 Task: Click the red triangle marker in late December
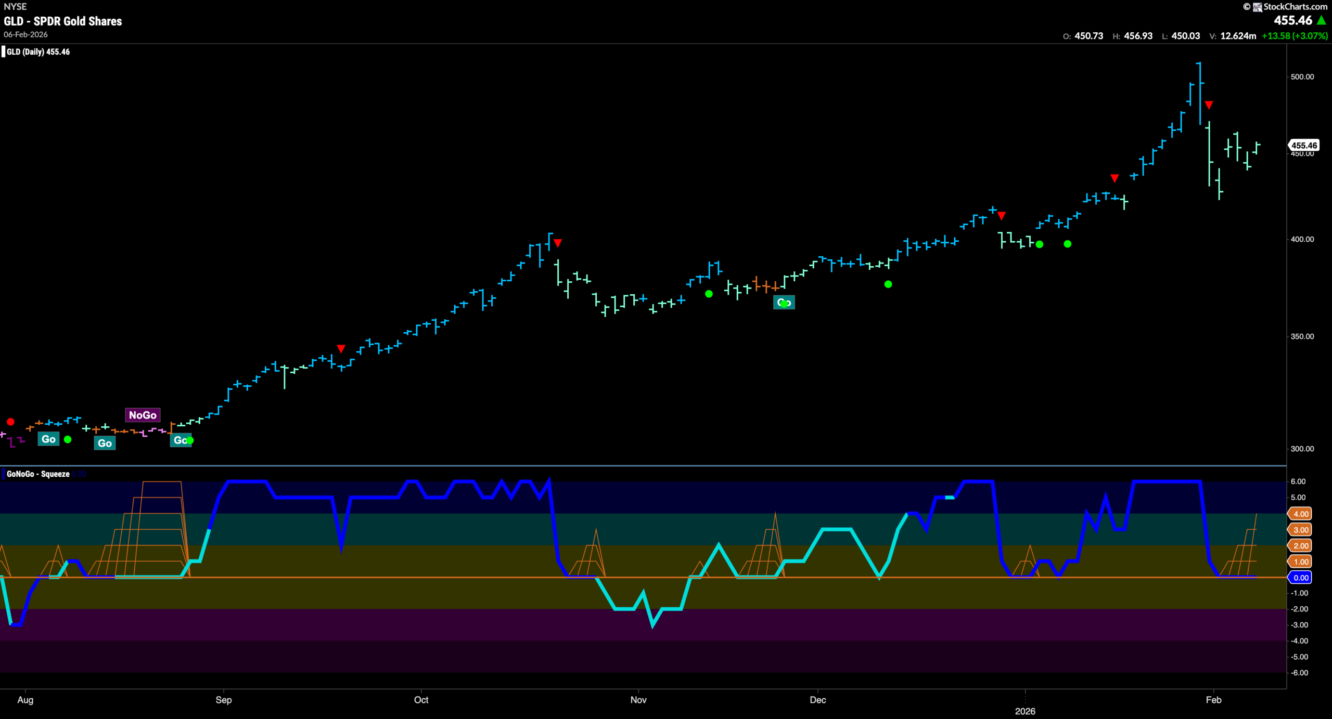[x=1002, y=216]
